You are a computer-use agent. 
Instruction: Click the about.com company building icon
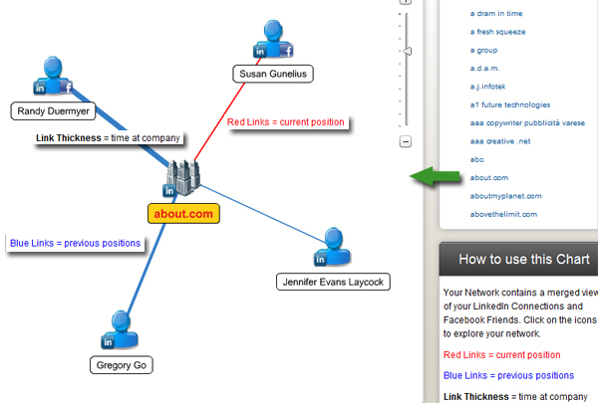183,177
